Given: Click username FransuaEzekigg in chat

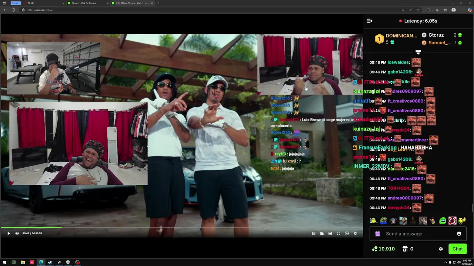Looking at the screenshot, I should point(377,148).
